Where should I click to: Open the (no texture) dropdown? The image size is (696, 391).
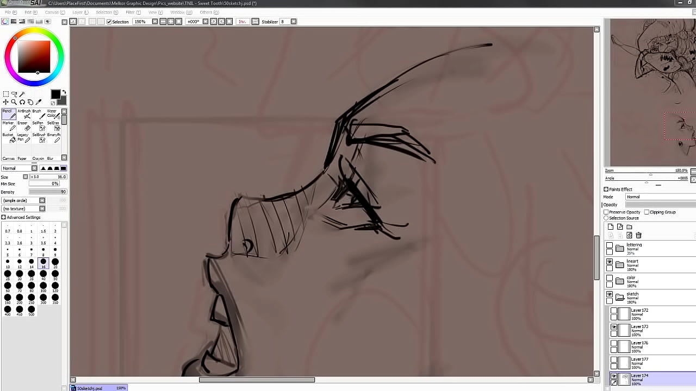23,209
